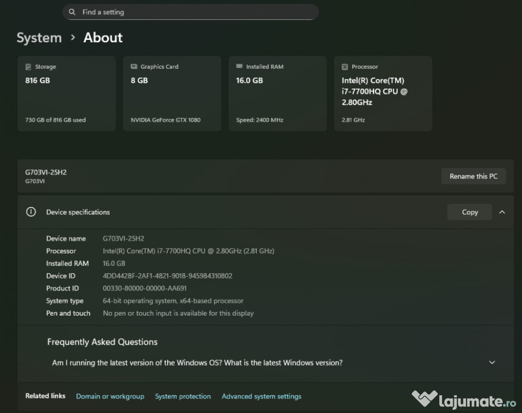The width and height of the screenshot is (522, 413).
Task: Click the About breadcrumb title
Action: tap(103, 38)
